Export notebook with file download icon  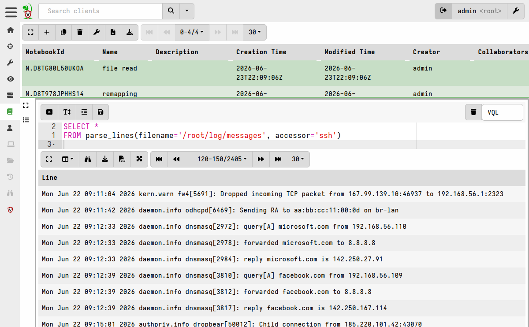click(113, 32)
